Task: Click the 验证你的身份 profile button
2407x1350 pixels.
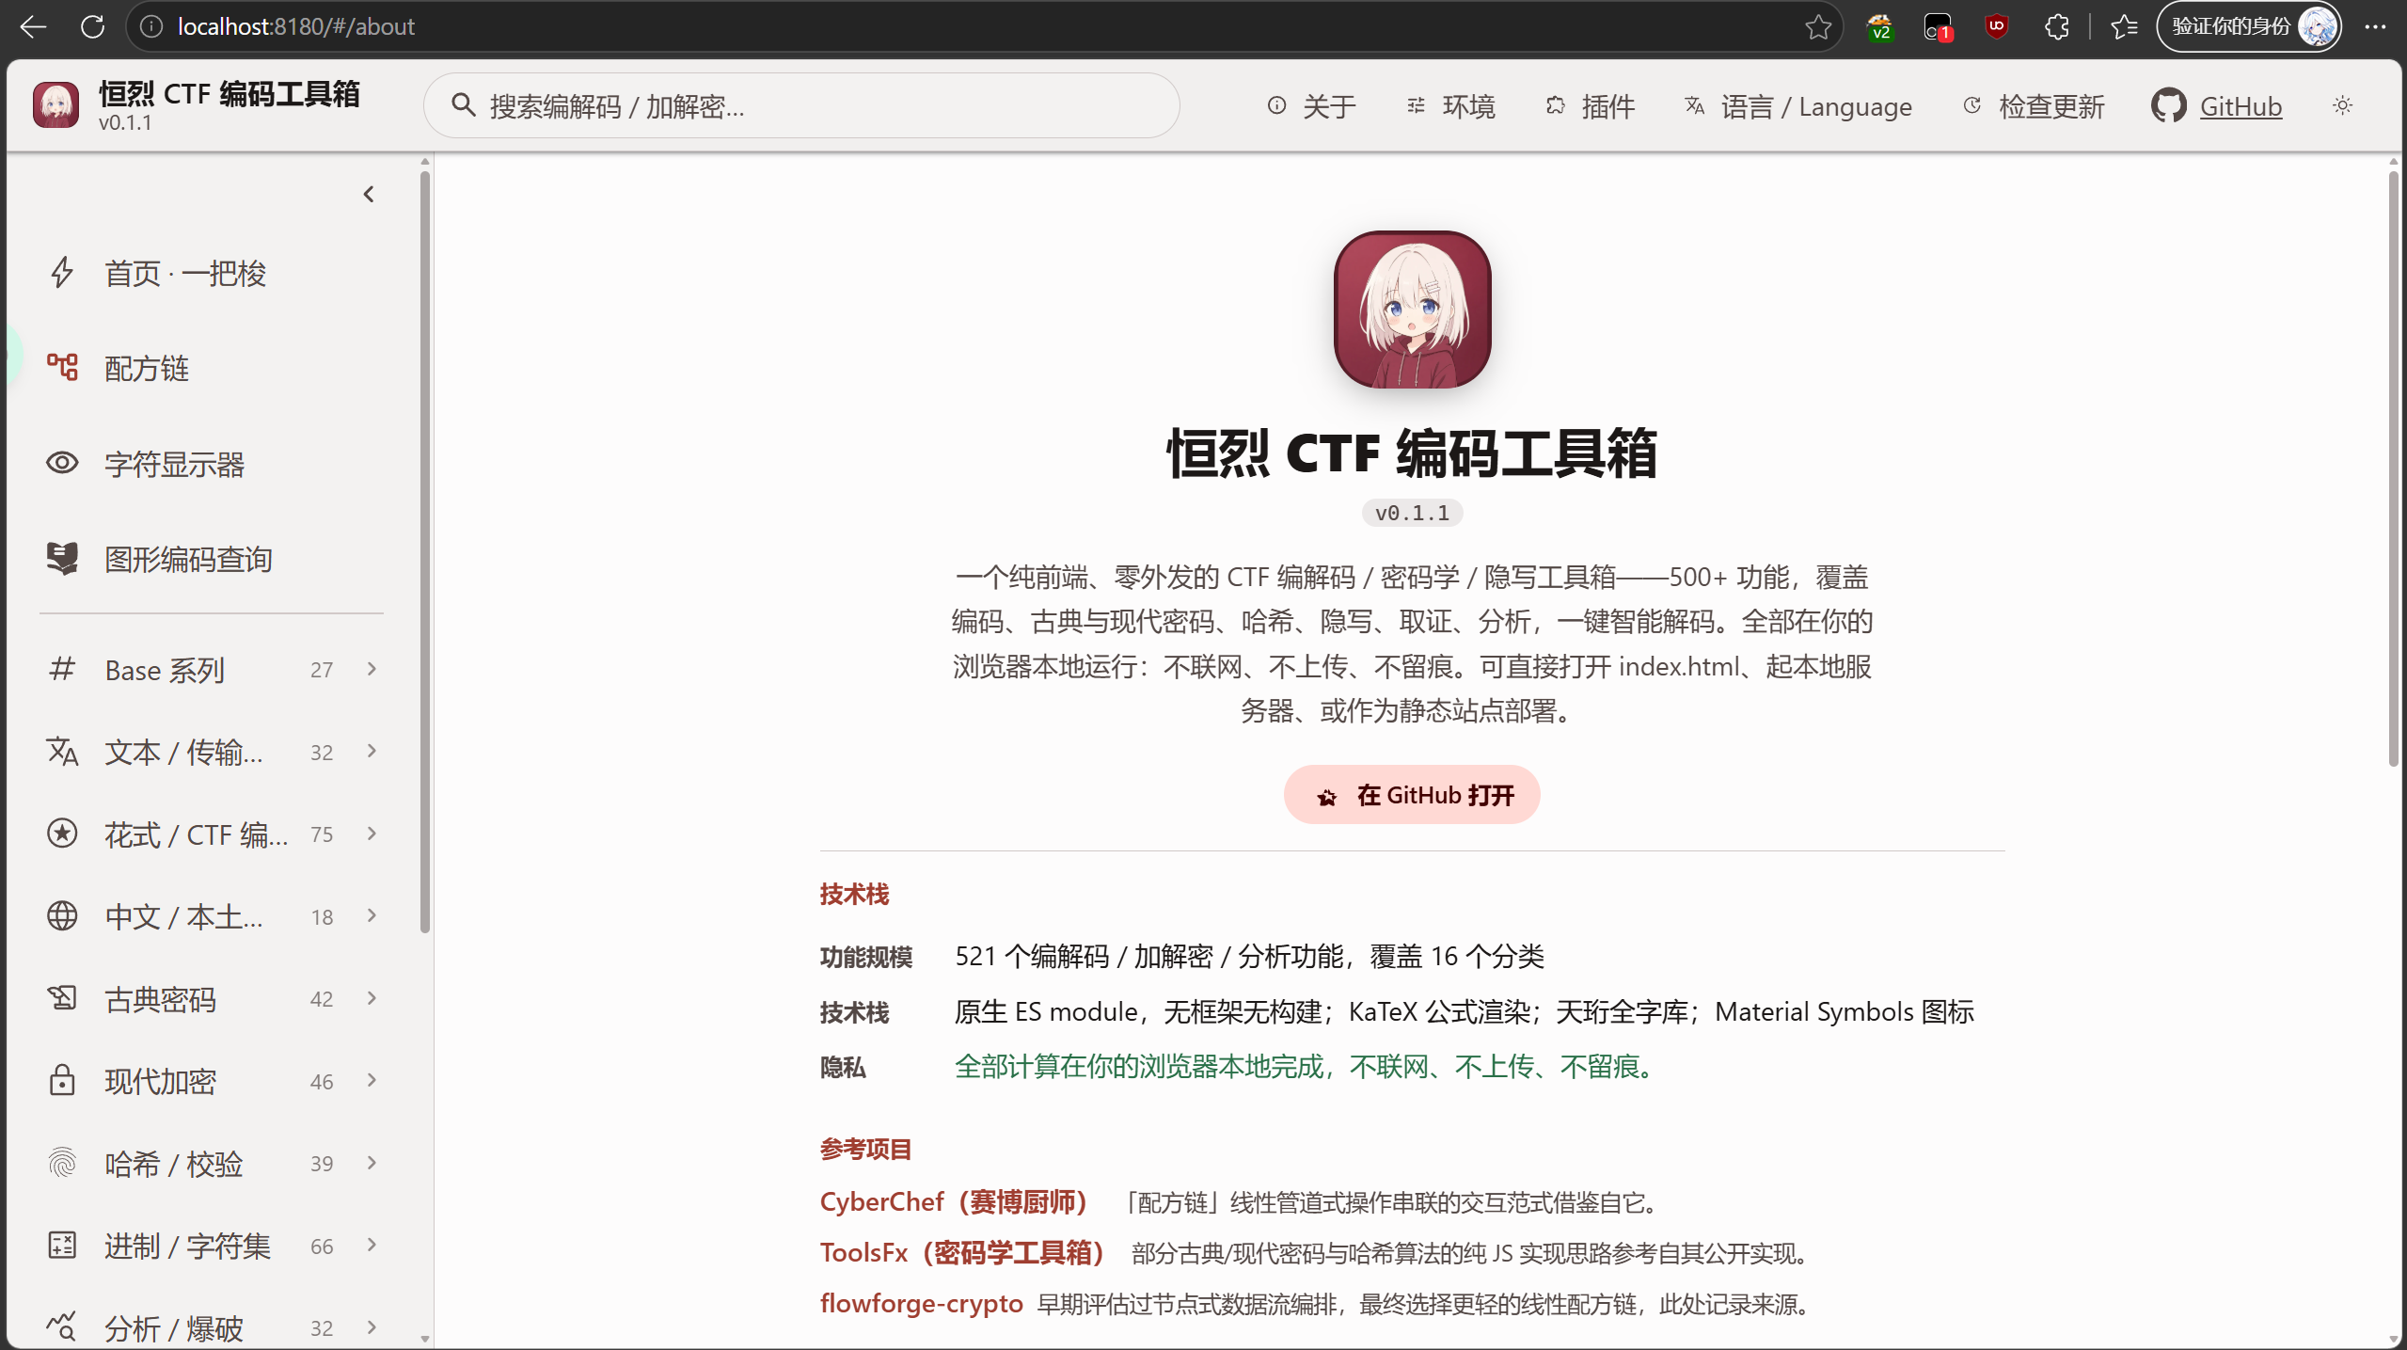Action: click(2249, 26)
